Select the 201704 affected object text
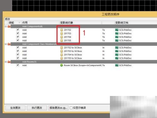 68,37
